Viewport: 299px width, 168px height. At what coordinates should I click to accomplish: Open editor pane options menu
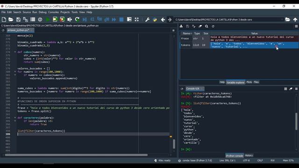[173, 30]
